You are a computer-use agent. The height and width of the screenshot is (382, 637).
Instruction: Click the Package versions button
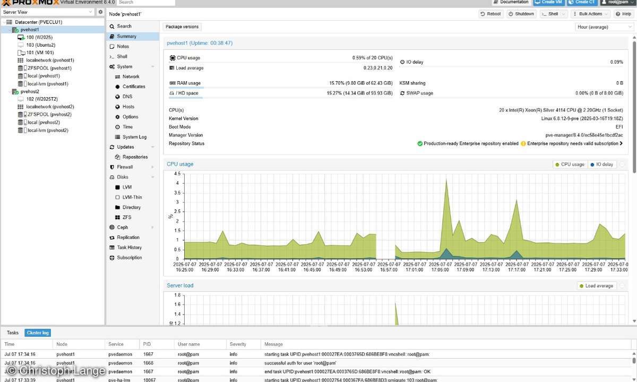click(182, 27)
